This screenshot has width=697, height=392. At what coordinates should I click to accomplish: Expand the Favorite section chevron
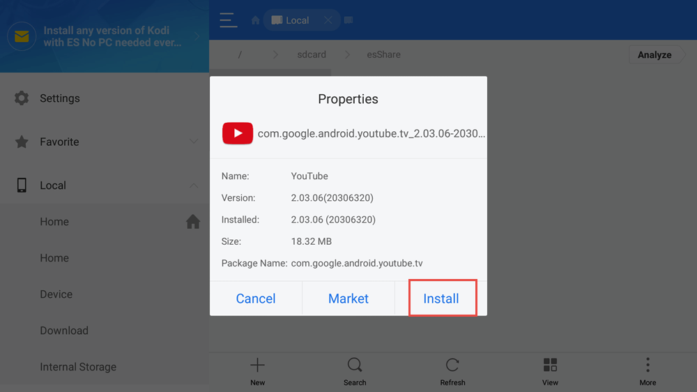pyautogui.click(x=194, y=142)
